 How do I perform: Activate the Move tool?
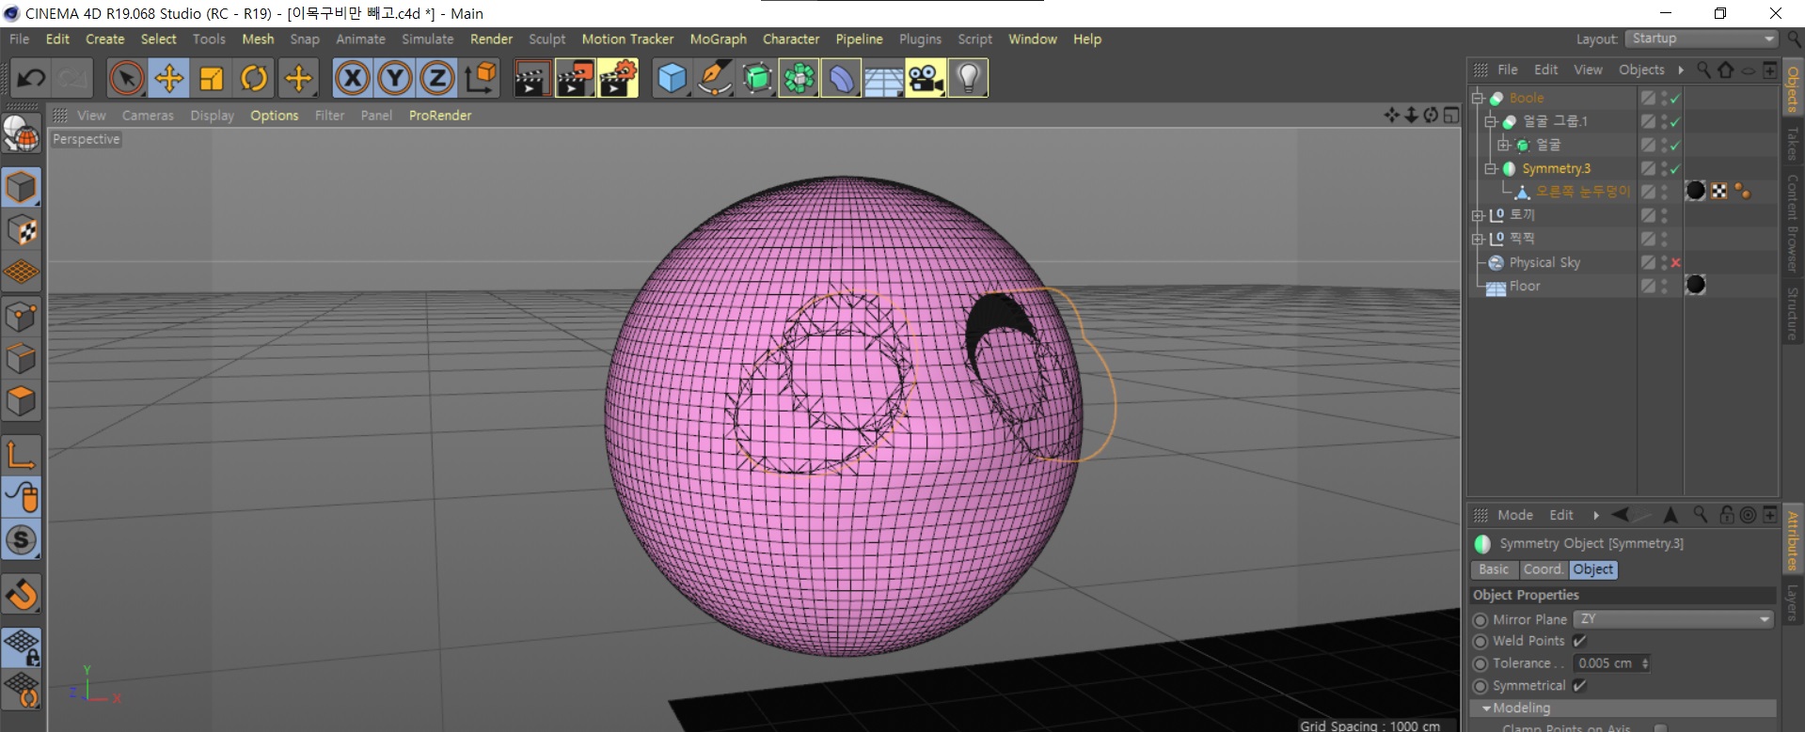click(169, 78)
